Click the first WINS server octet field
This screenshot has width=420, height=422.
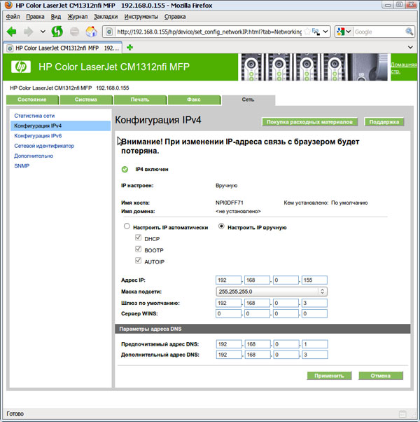pos(228,313)
